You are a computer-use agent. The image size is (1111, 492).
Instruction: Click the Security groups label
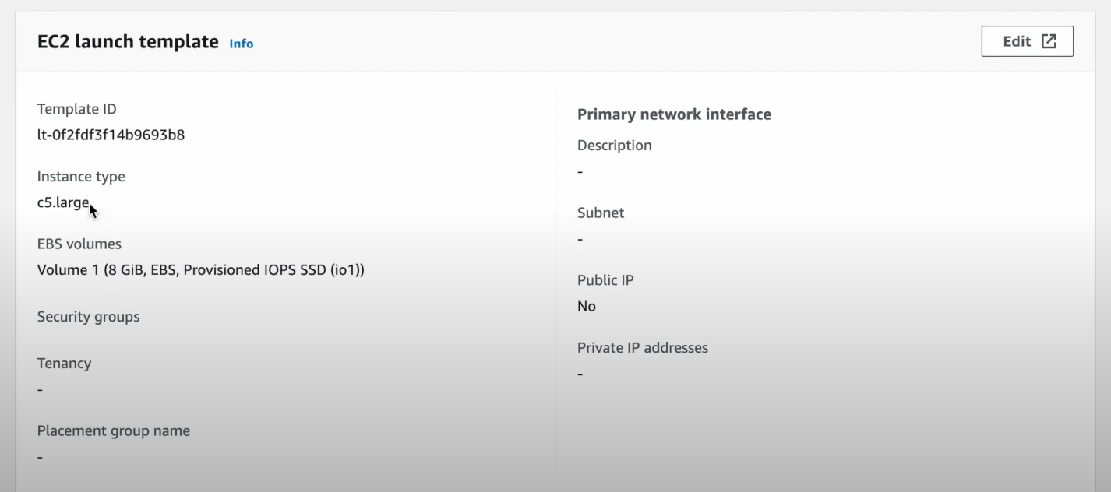[89, 317]
